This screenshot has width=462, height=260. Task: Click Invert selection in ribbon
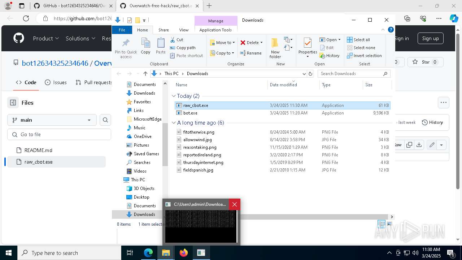(364, 56)
